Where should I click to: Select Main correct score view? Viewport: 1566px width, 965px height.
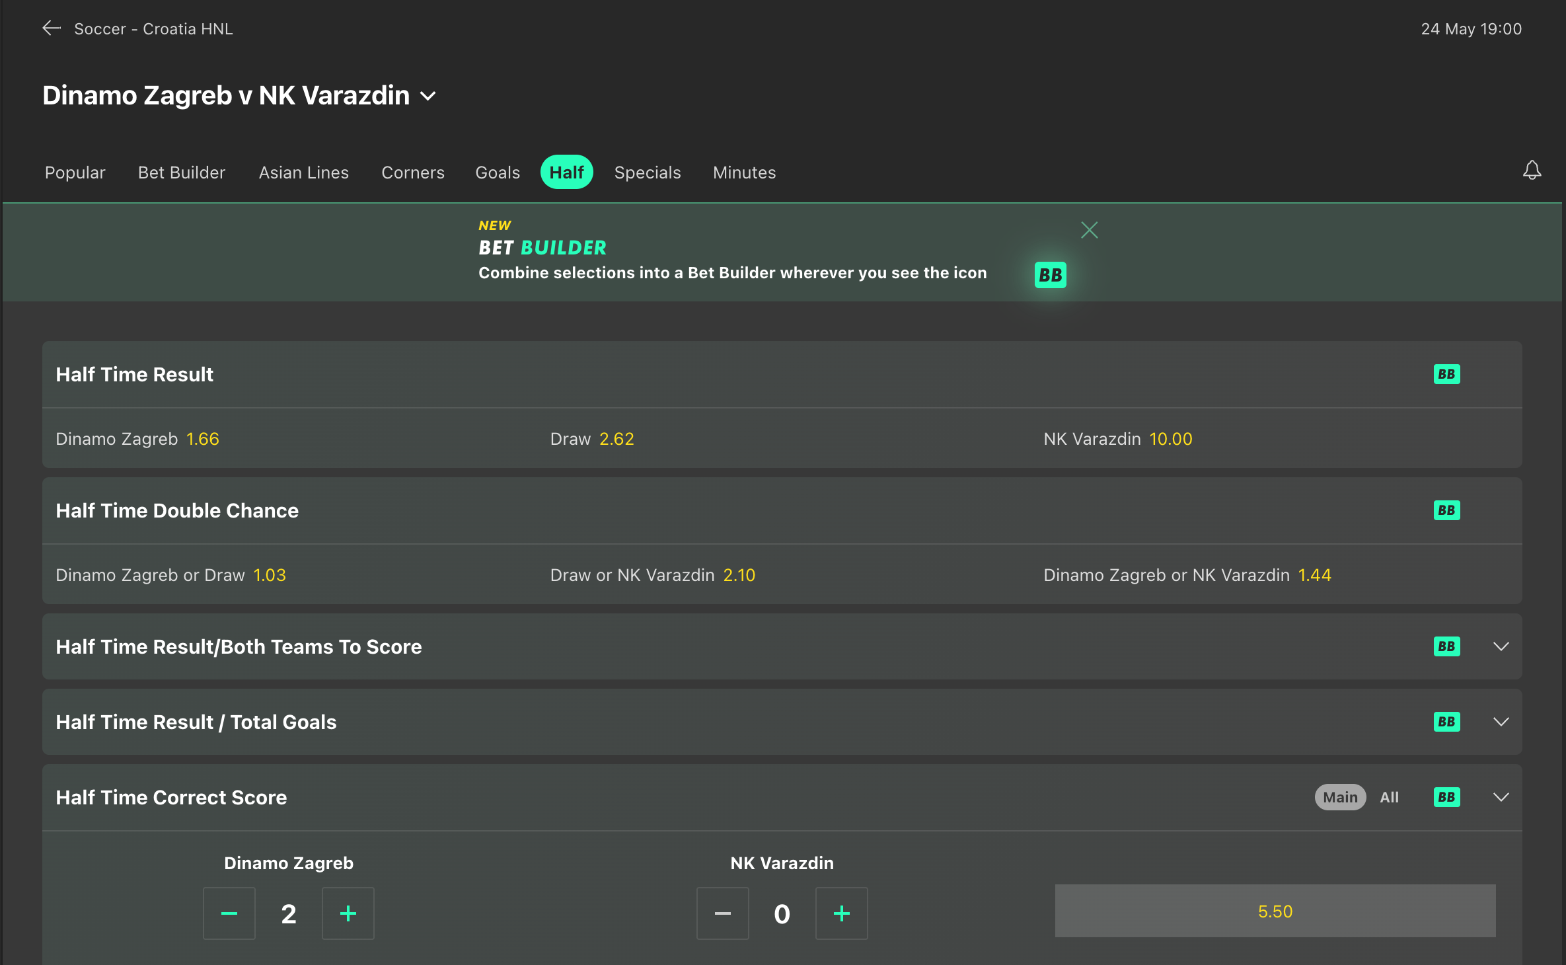1340,797
